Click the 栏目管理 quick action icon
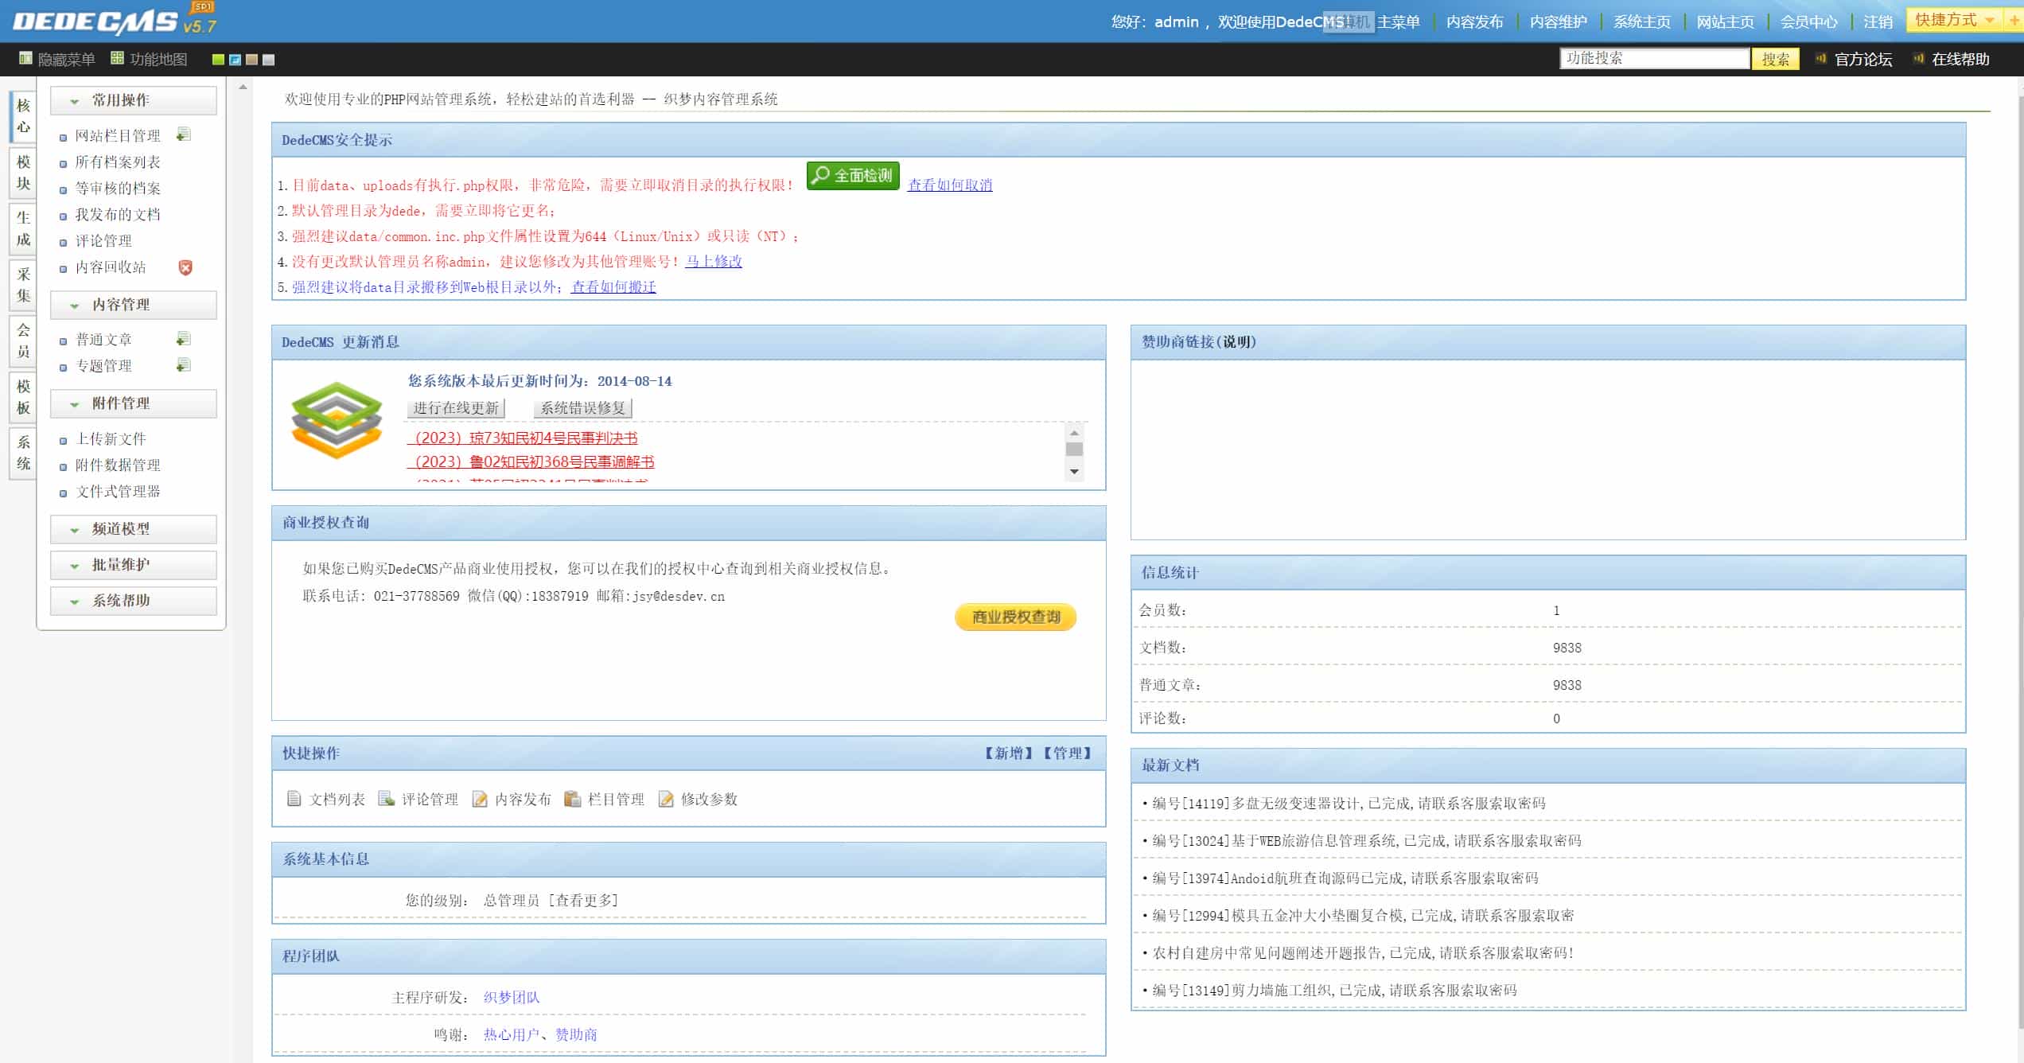The height and width of the screenshot is (1063, 2024). [x=572, y=798]
